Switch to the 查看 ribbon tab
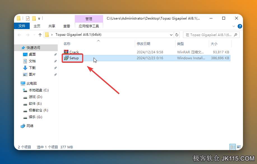Viewport: 257px width, 164px height. click(x=67, y=26)
